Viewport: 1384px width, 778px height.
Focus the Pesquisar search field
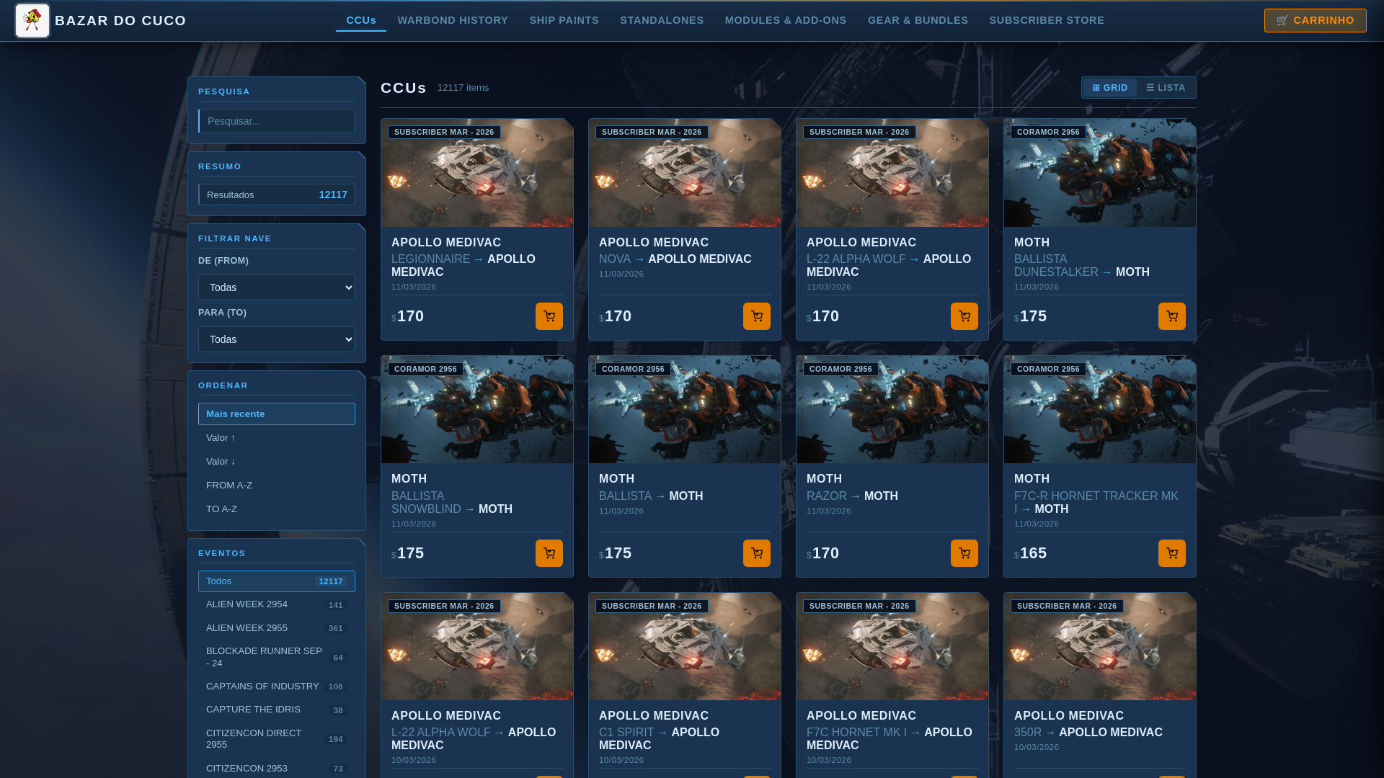click(277, 121)
